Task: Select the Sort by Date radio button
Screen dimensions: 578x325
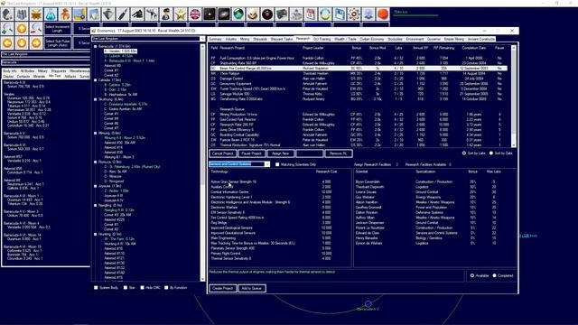Action: coord(491,153)
